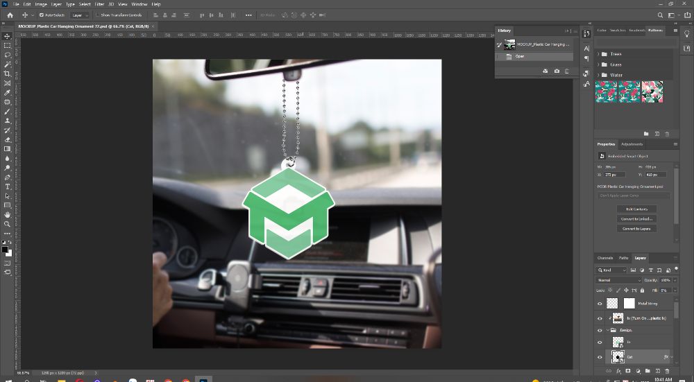Delete pattern using Patterns panel trash icon

(x=668, y=134)
